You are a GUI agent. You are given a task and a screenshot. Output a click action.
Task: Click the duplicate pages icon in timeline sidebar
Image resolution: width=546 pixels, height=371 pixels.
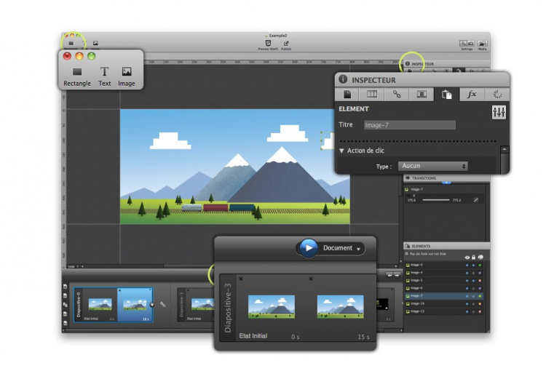65,305
